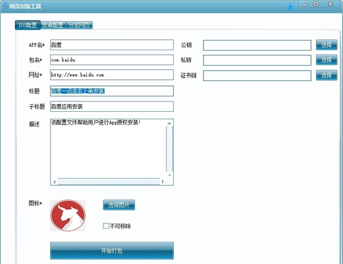Start packaging with 开始打包 button
Screen dimensions: 343x264
pos(112,250)
